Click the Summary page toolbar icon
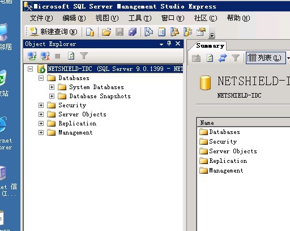 (x=161, y=32)
